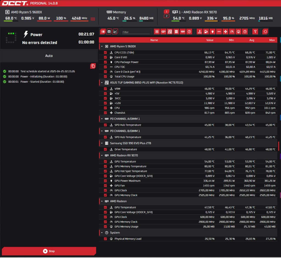Uncheck the Drive Temperature sensor
Viewport: 281px width, 258px height.
(x=105, y=149)
